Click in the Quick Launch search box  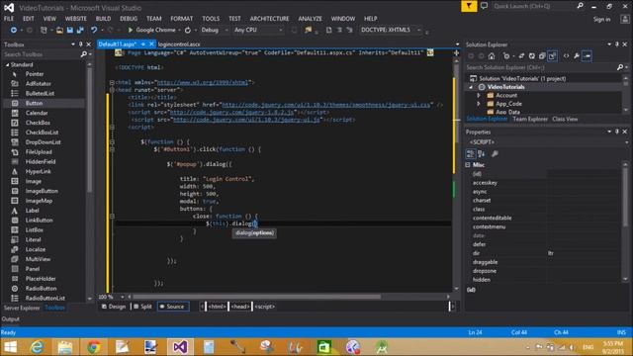tap(534, 6)
